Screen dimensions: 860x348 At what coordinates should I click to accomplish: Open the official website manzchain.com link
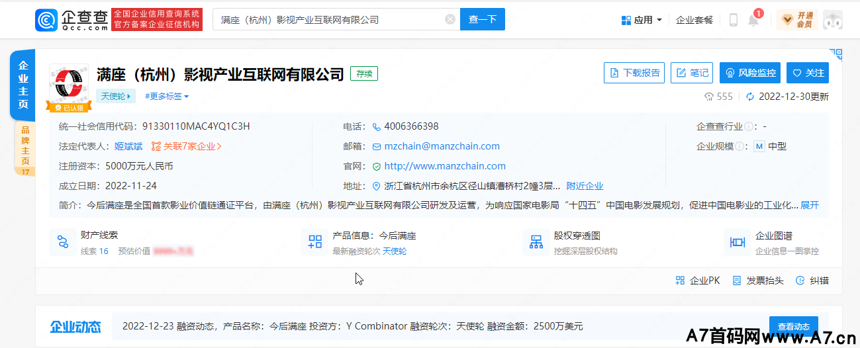[x=445, y=166]
